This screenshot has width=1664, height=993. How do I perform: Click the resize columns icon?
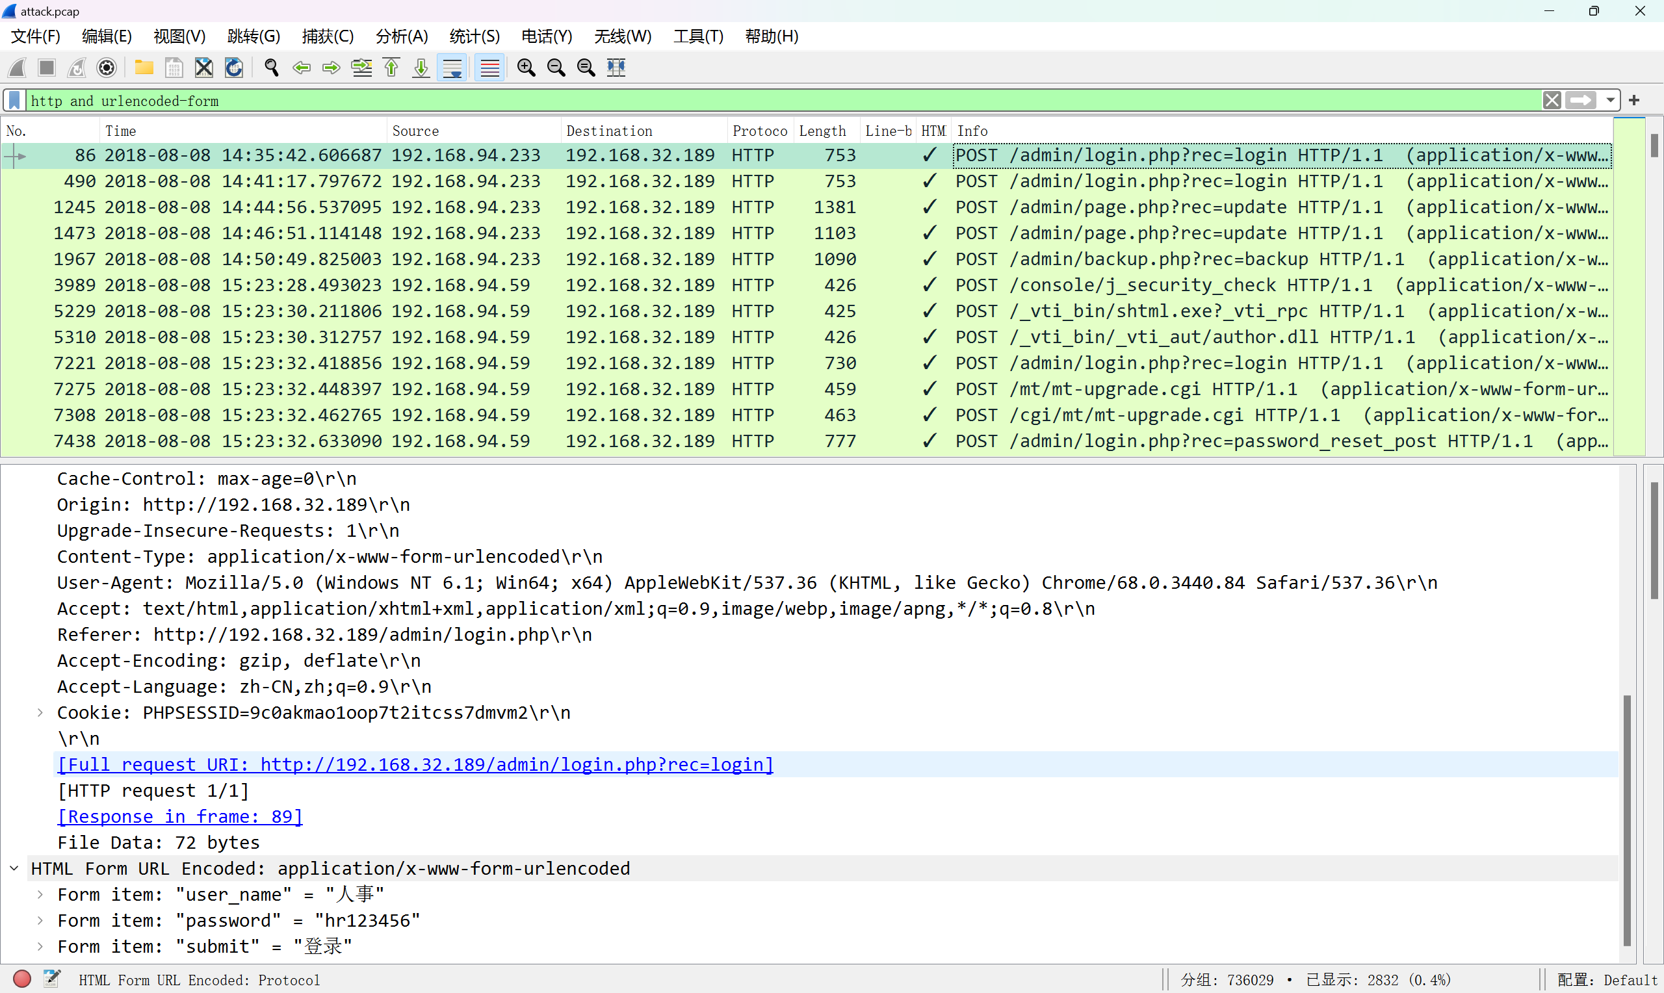tap(616, 68)
